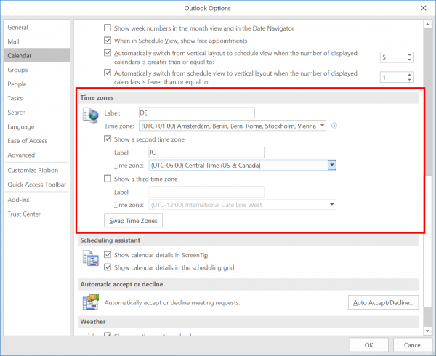Increase the greater-than-or-equal calendars value 5
Screen dimensions: 436x356
pos(409,54)
